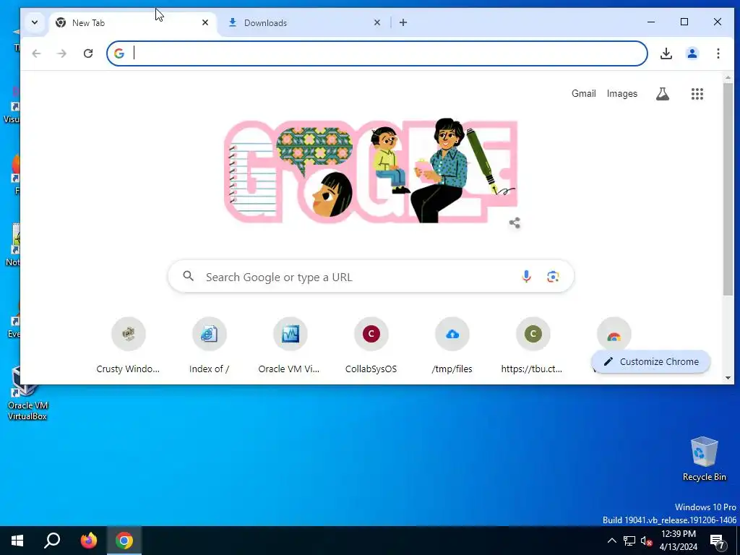Open taskbar search
Viewport: 740px width, 555px height.
tap(52, 541)
